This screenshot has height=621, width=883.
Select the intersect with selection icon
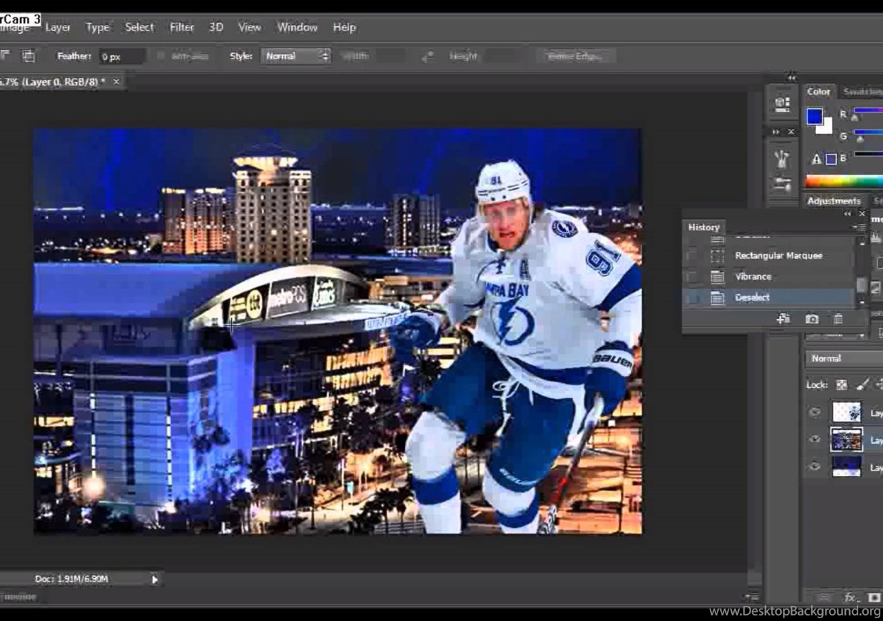pyautogui.click(x=28, y=57)
